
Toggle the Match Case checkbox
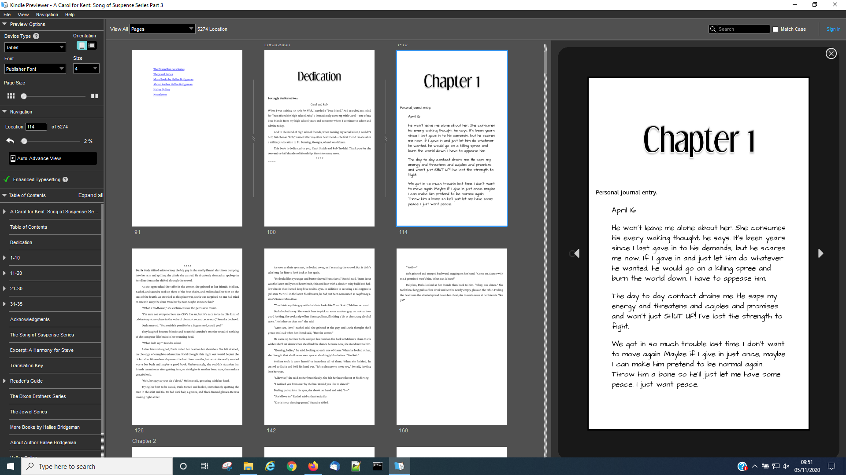coord(775,29)
